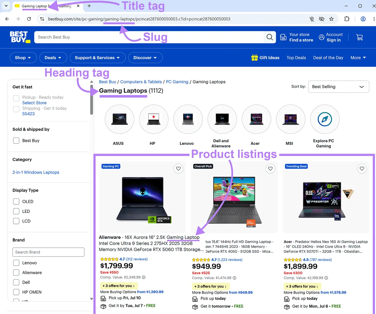Check the Alienware brand checkbox
The height and width of the screenshot is (314, 376).
[16, 273]
